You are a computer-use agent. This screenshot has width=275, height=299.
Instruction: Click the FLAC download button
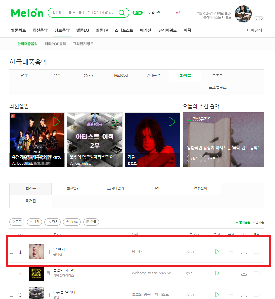coord(72,222)
